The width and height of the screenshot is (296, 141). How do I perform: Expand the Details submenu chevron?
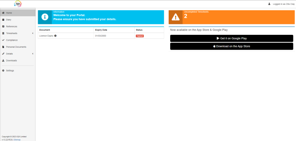(33, 54)
